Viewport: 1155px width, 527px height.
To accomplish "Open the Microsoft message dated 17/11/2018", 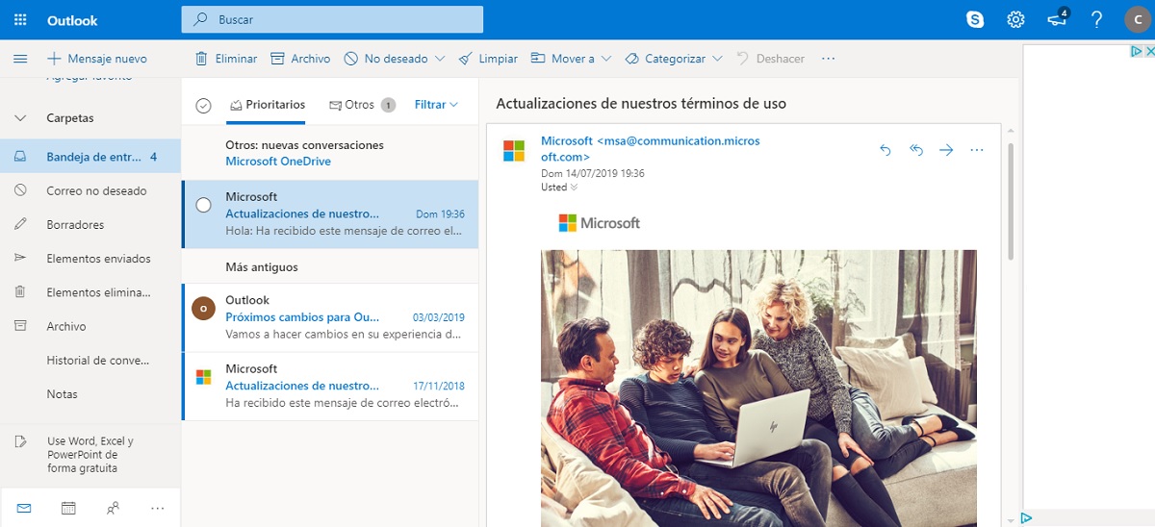I will [330, 386].
